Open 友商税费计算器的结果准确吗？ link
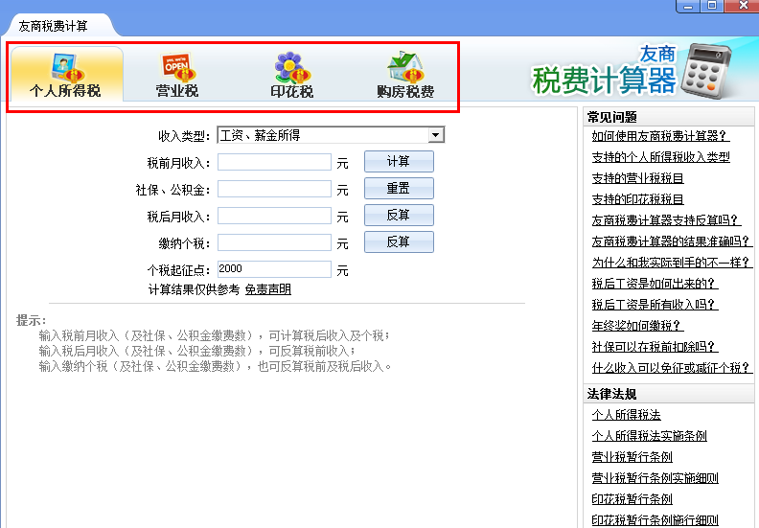This screenshot has width=759, height=528. pyautogui.click(x=672, y=241)
